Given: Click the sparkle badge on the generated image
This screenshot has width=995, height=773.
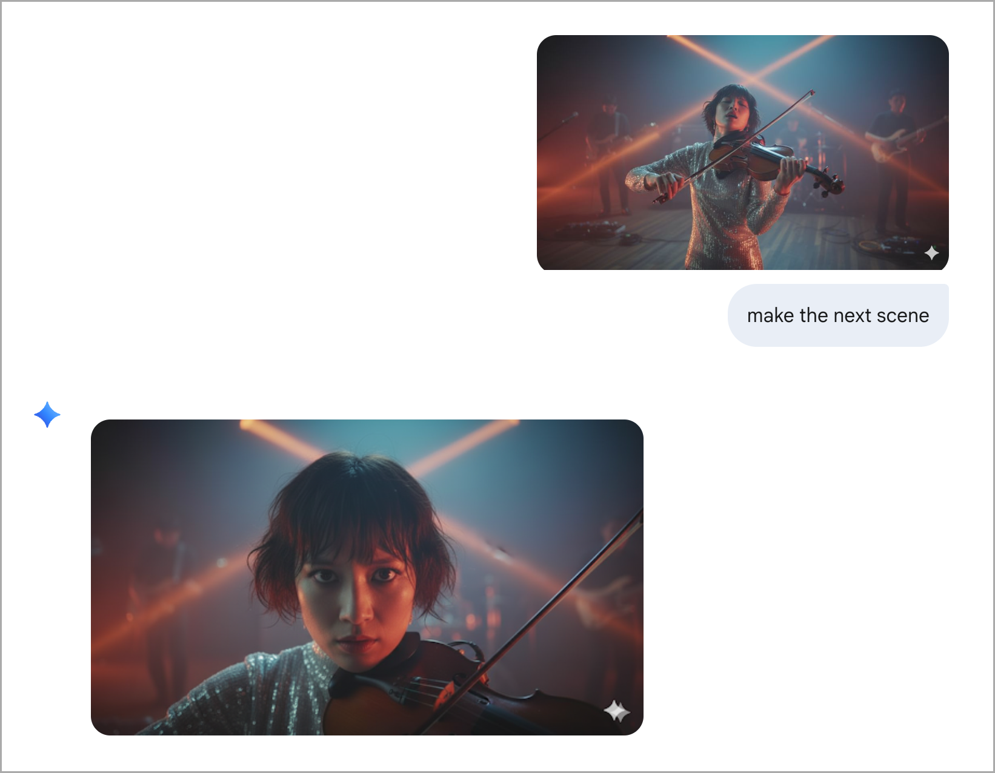Looking at the screenshot, I should click(617, 711).
